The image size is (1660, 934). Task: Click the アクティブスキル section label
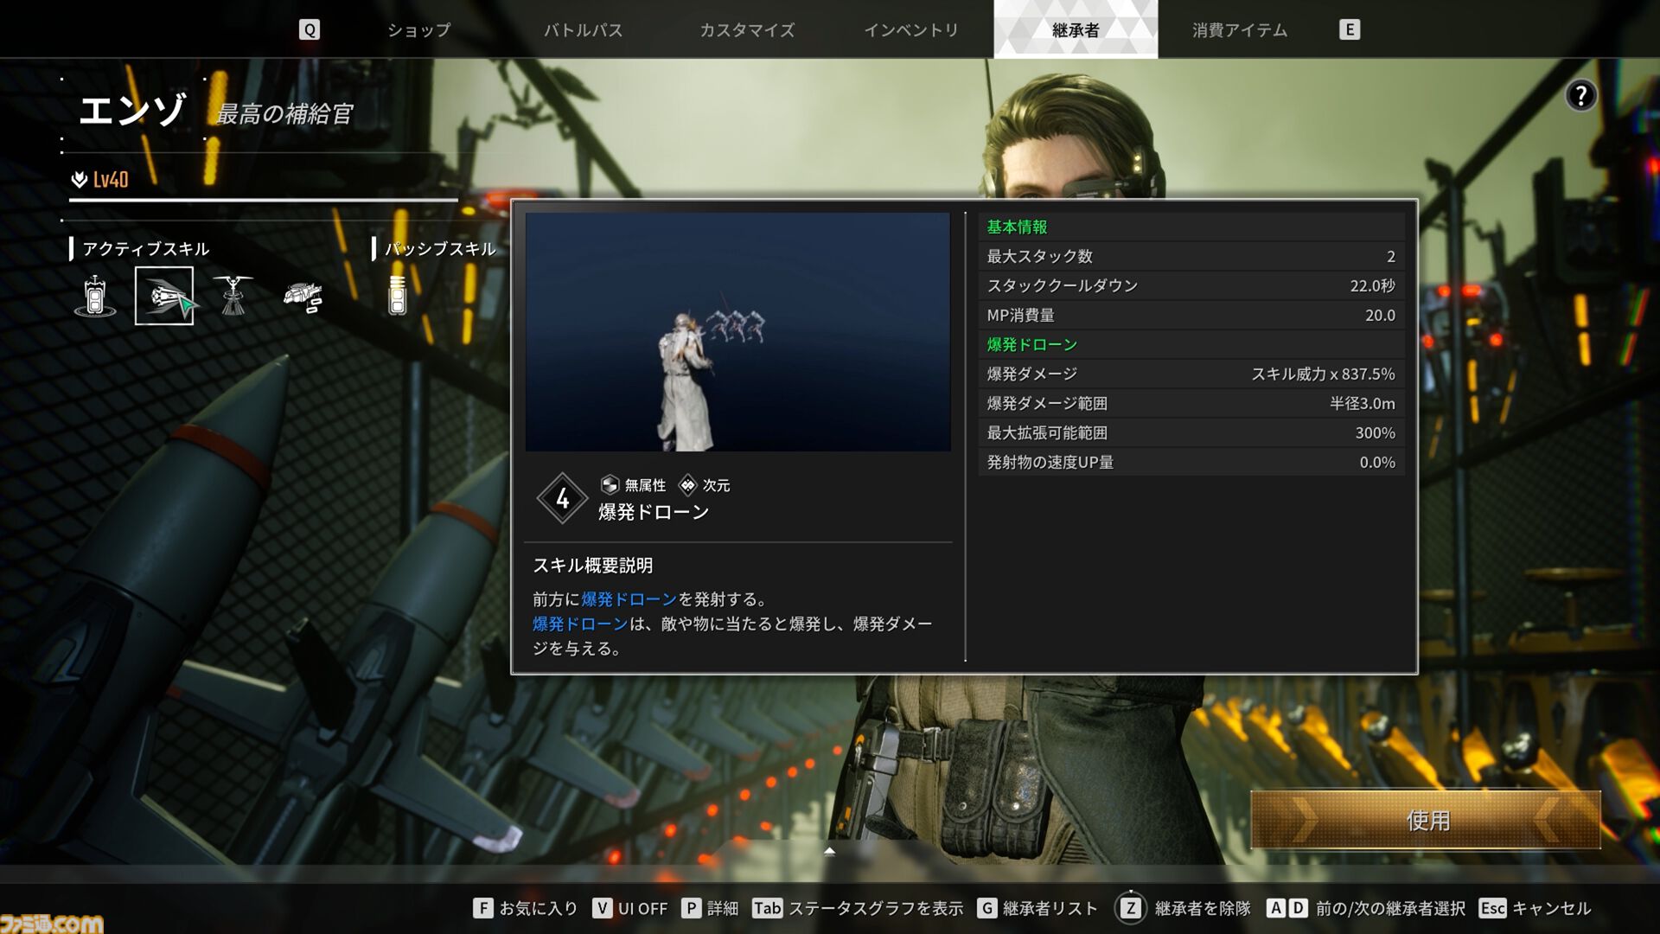click(145, 249)
